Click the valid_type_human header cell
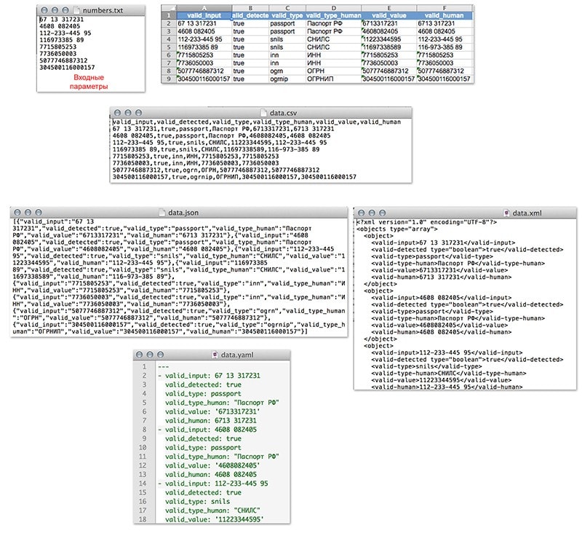Screen dimensions: 582x536 pyautogui.click(x=332, y=15)
